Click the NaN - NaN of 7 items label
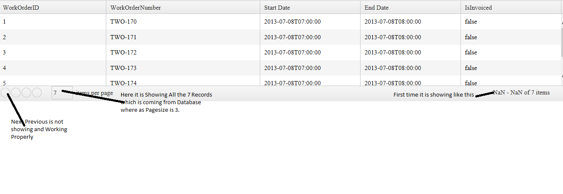The image size is (563, 194). [x=521, y=92]
